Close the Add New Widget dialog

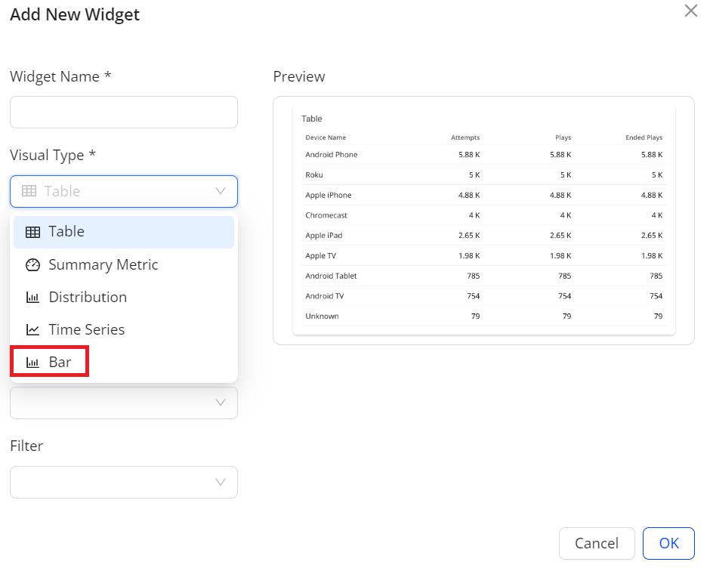coord(690,11)
